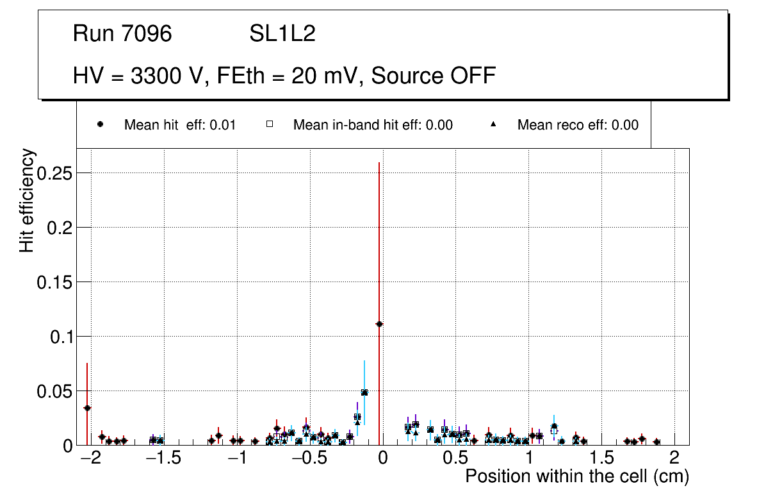Image resolution: width=766 pixels, height=495 pixels.
Task: Click the data point near position 1.2
Action: point(554,426)
